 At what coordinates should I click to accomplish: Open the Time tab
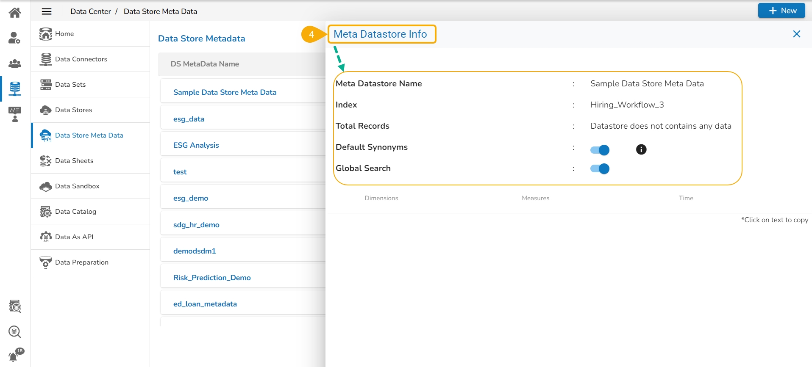(686, 198)
